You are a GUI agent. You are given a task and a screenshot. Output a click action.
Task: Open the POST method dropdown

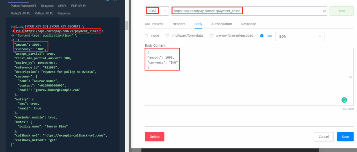(157, 11)
